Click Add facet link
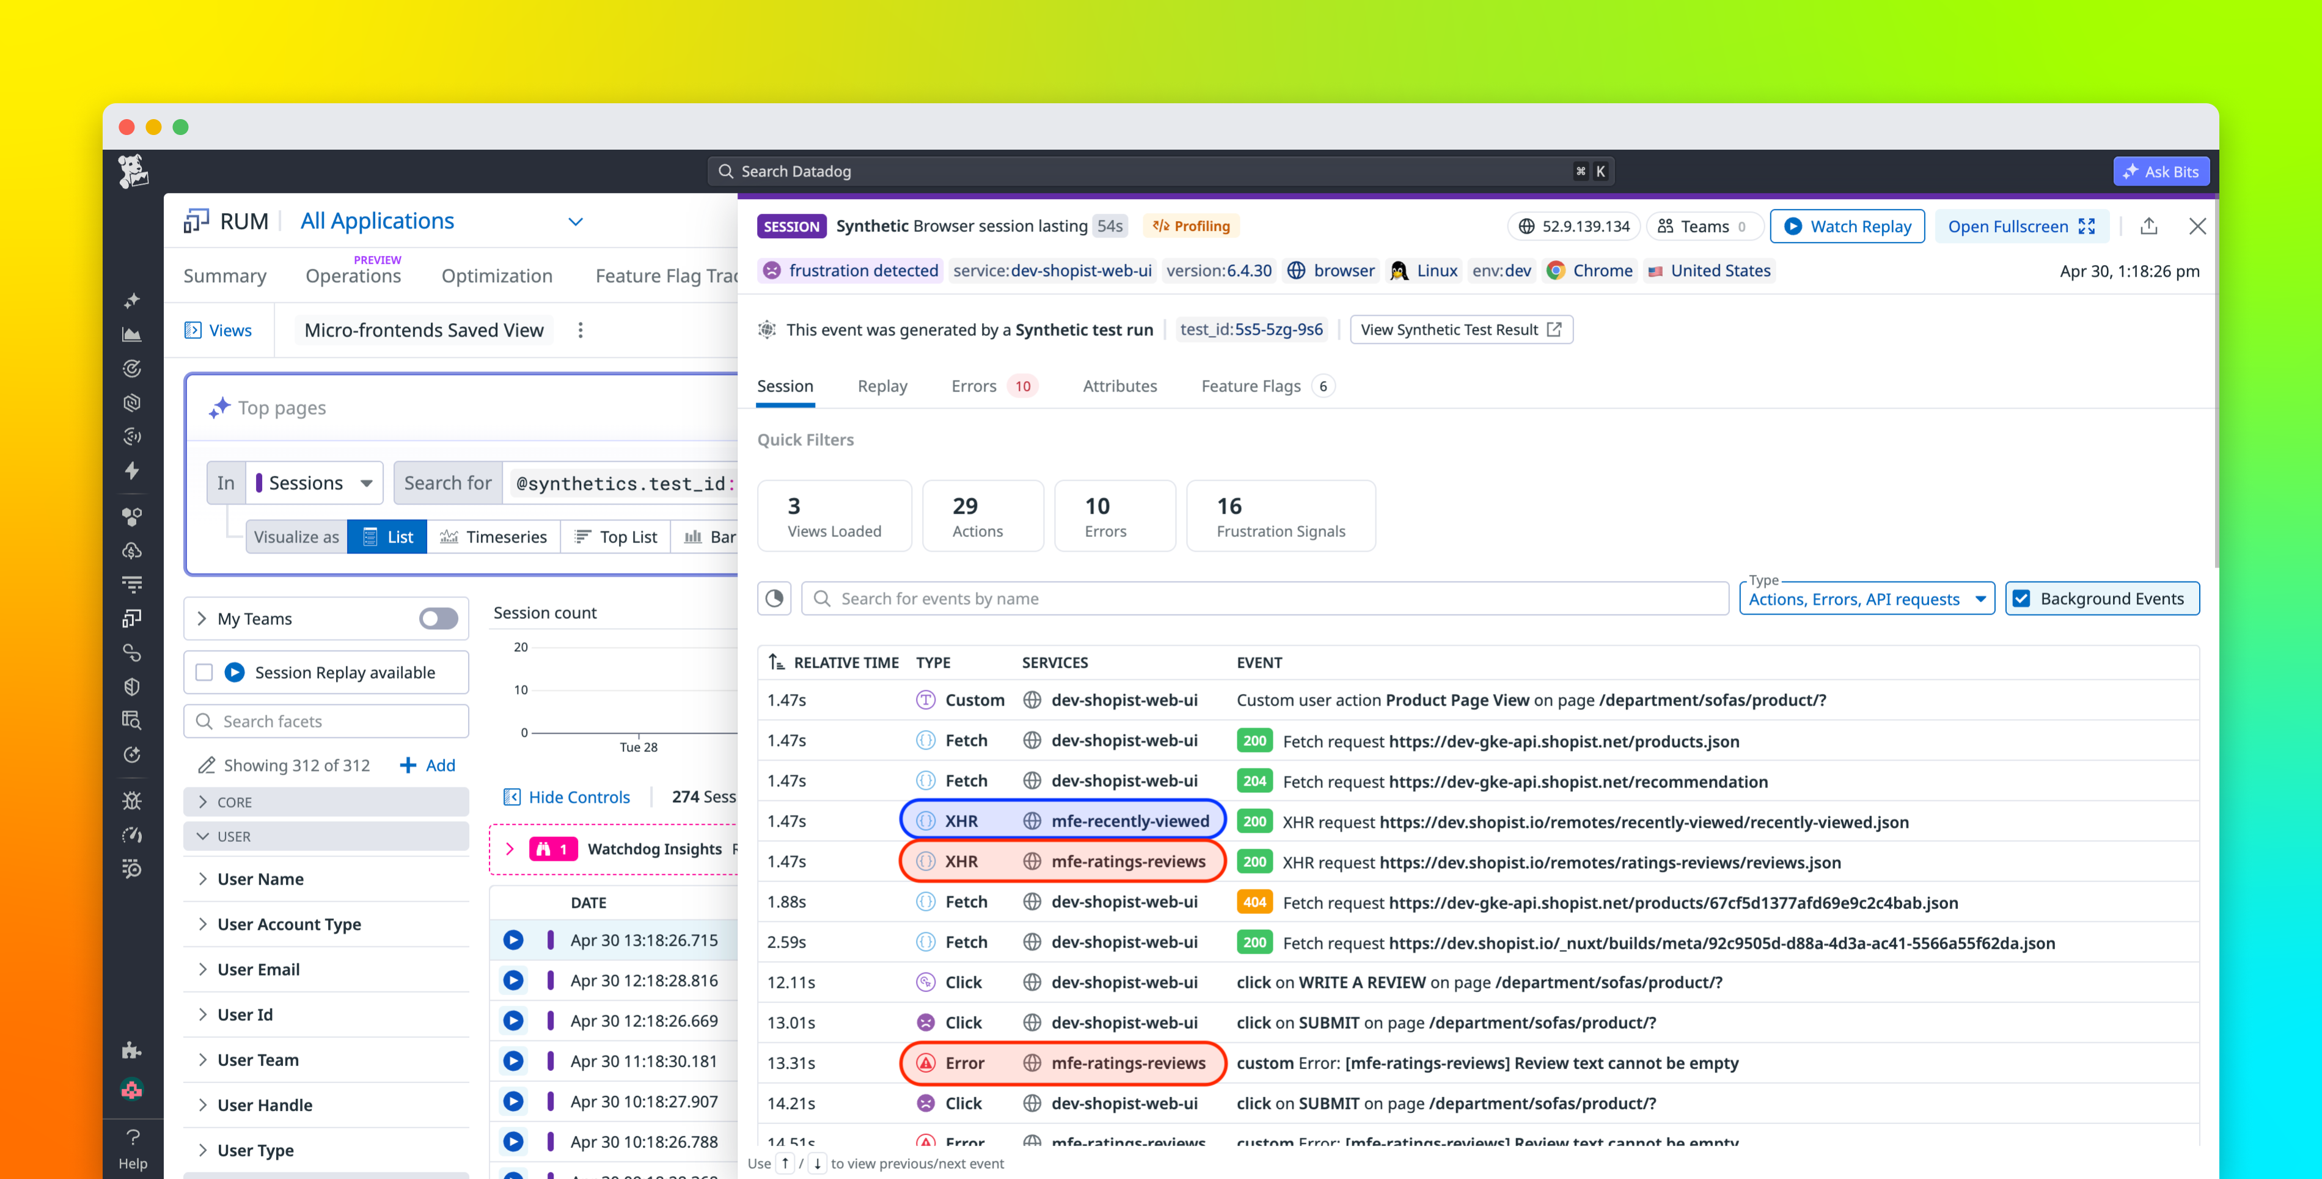This screenshot has height=1179, width=2322. coord(427,765)
